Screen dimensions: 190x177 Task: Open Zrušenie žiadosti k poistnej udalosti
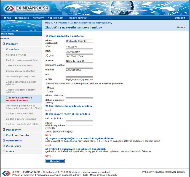tap(21, 91)
